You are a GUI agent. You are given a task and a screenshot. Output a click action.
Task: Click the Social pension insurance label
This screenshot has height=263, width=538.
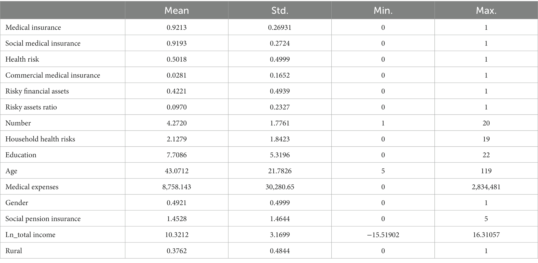(x=43, y=219)
